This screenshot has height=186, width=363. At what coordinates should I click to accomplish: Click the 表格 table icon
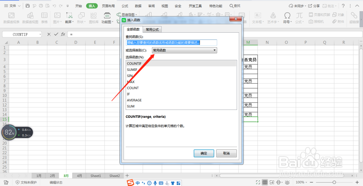tap(44, 18)
